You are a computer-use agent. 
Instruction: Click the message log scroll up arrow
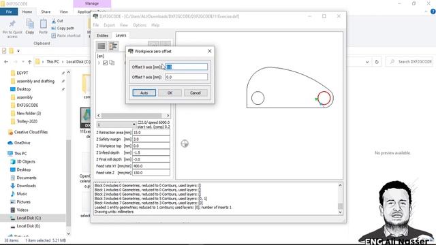340,185
